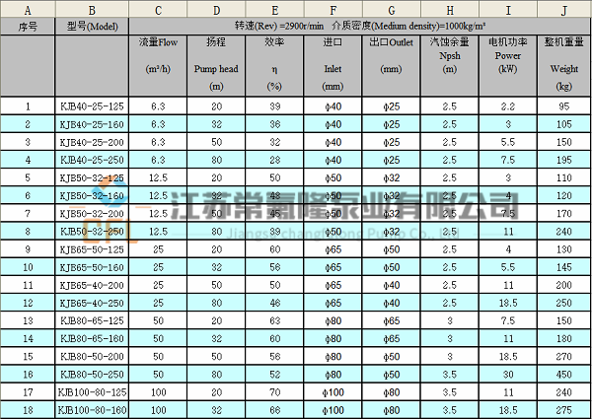Select model cell KJB100-80-125
Image resolution: width=592 pixels, height=419 pixels.
coord(92,391)
